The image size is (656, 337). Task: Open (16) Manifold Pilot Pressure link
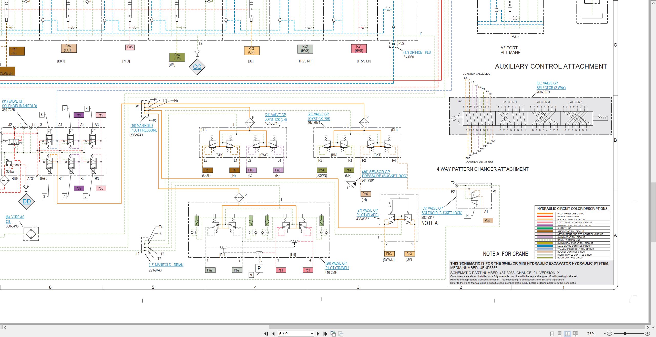144,128
